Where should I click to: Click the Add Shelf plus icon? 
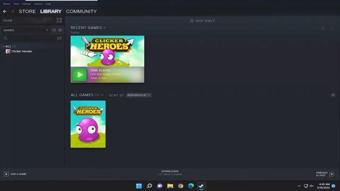click(x=192, y=21)
